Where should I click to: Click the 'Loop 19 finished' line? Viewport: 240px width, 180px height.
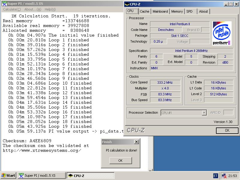(x=50, y=126)
